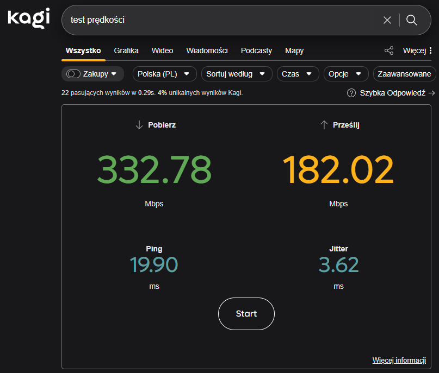
Task: Click the magnifying glass search icon
Action: (412, 20)
